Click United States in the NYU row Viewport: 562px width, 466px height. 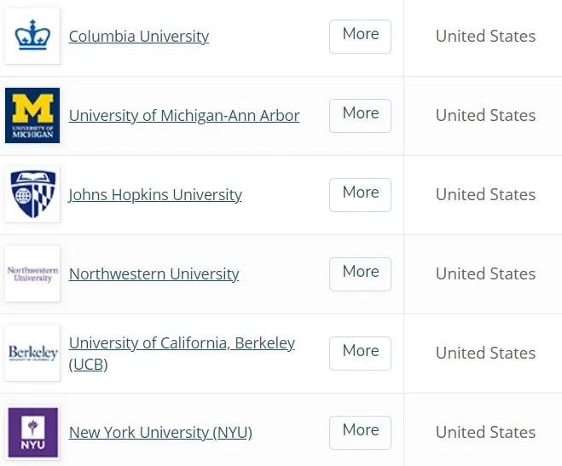tap(485, 433)
